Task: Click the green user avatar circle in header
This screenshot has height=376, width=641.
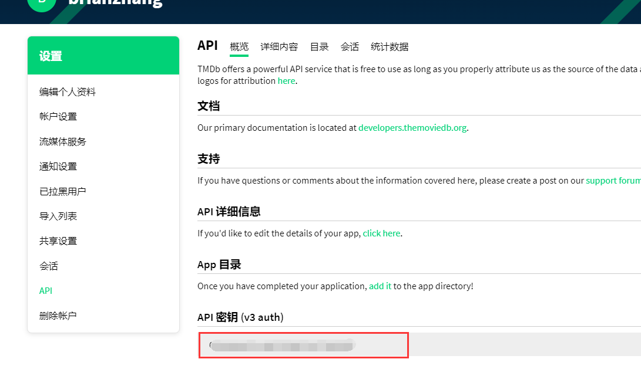Action: pos(42,4)
